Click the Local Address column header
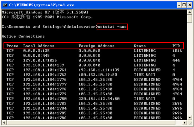The height and width of the screenshot is (127, 194). coord(39,46)
